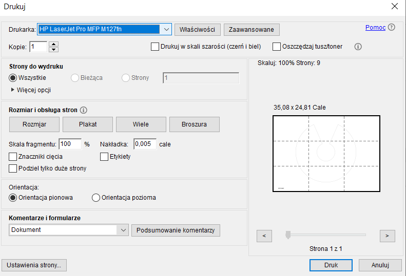Enable Drukuj w skali szarości checkbox

[x=155, y=47]
